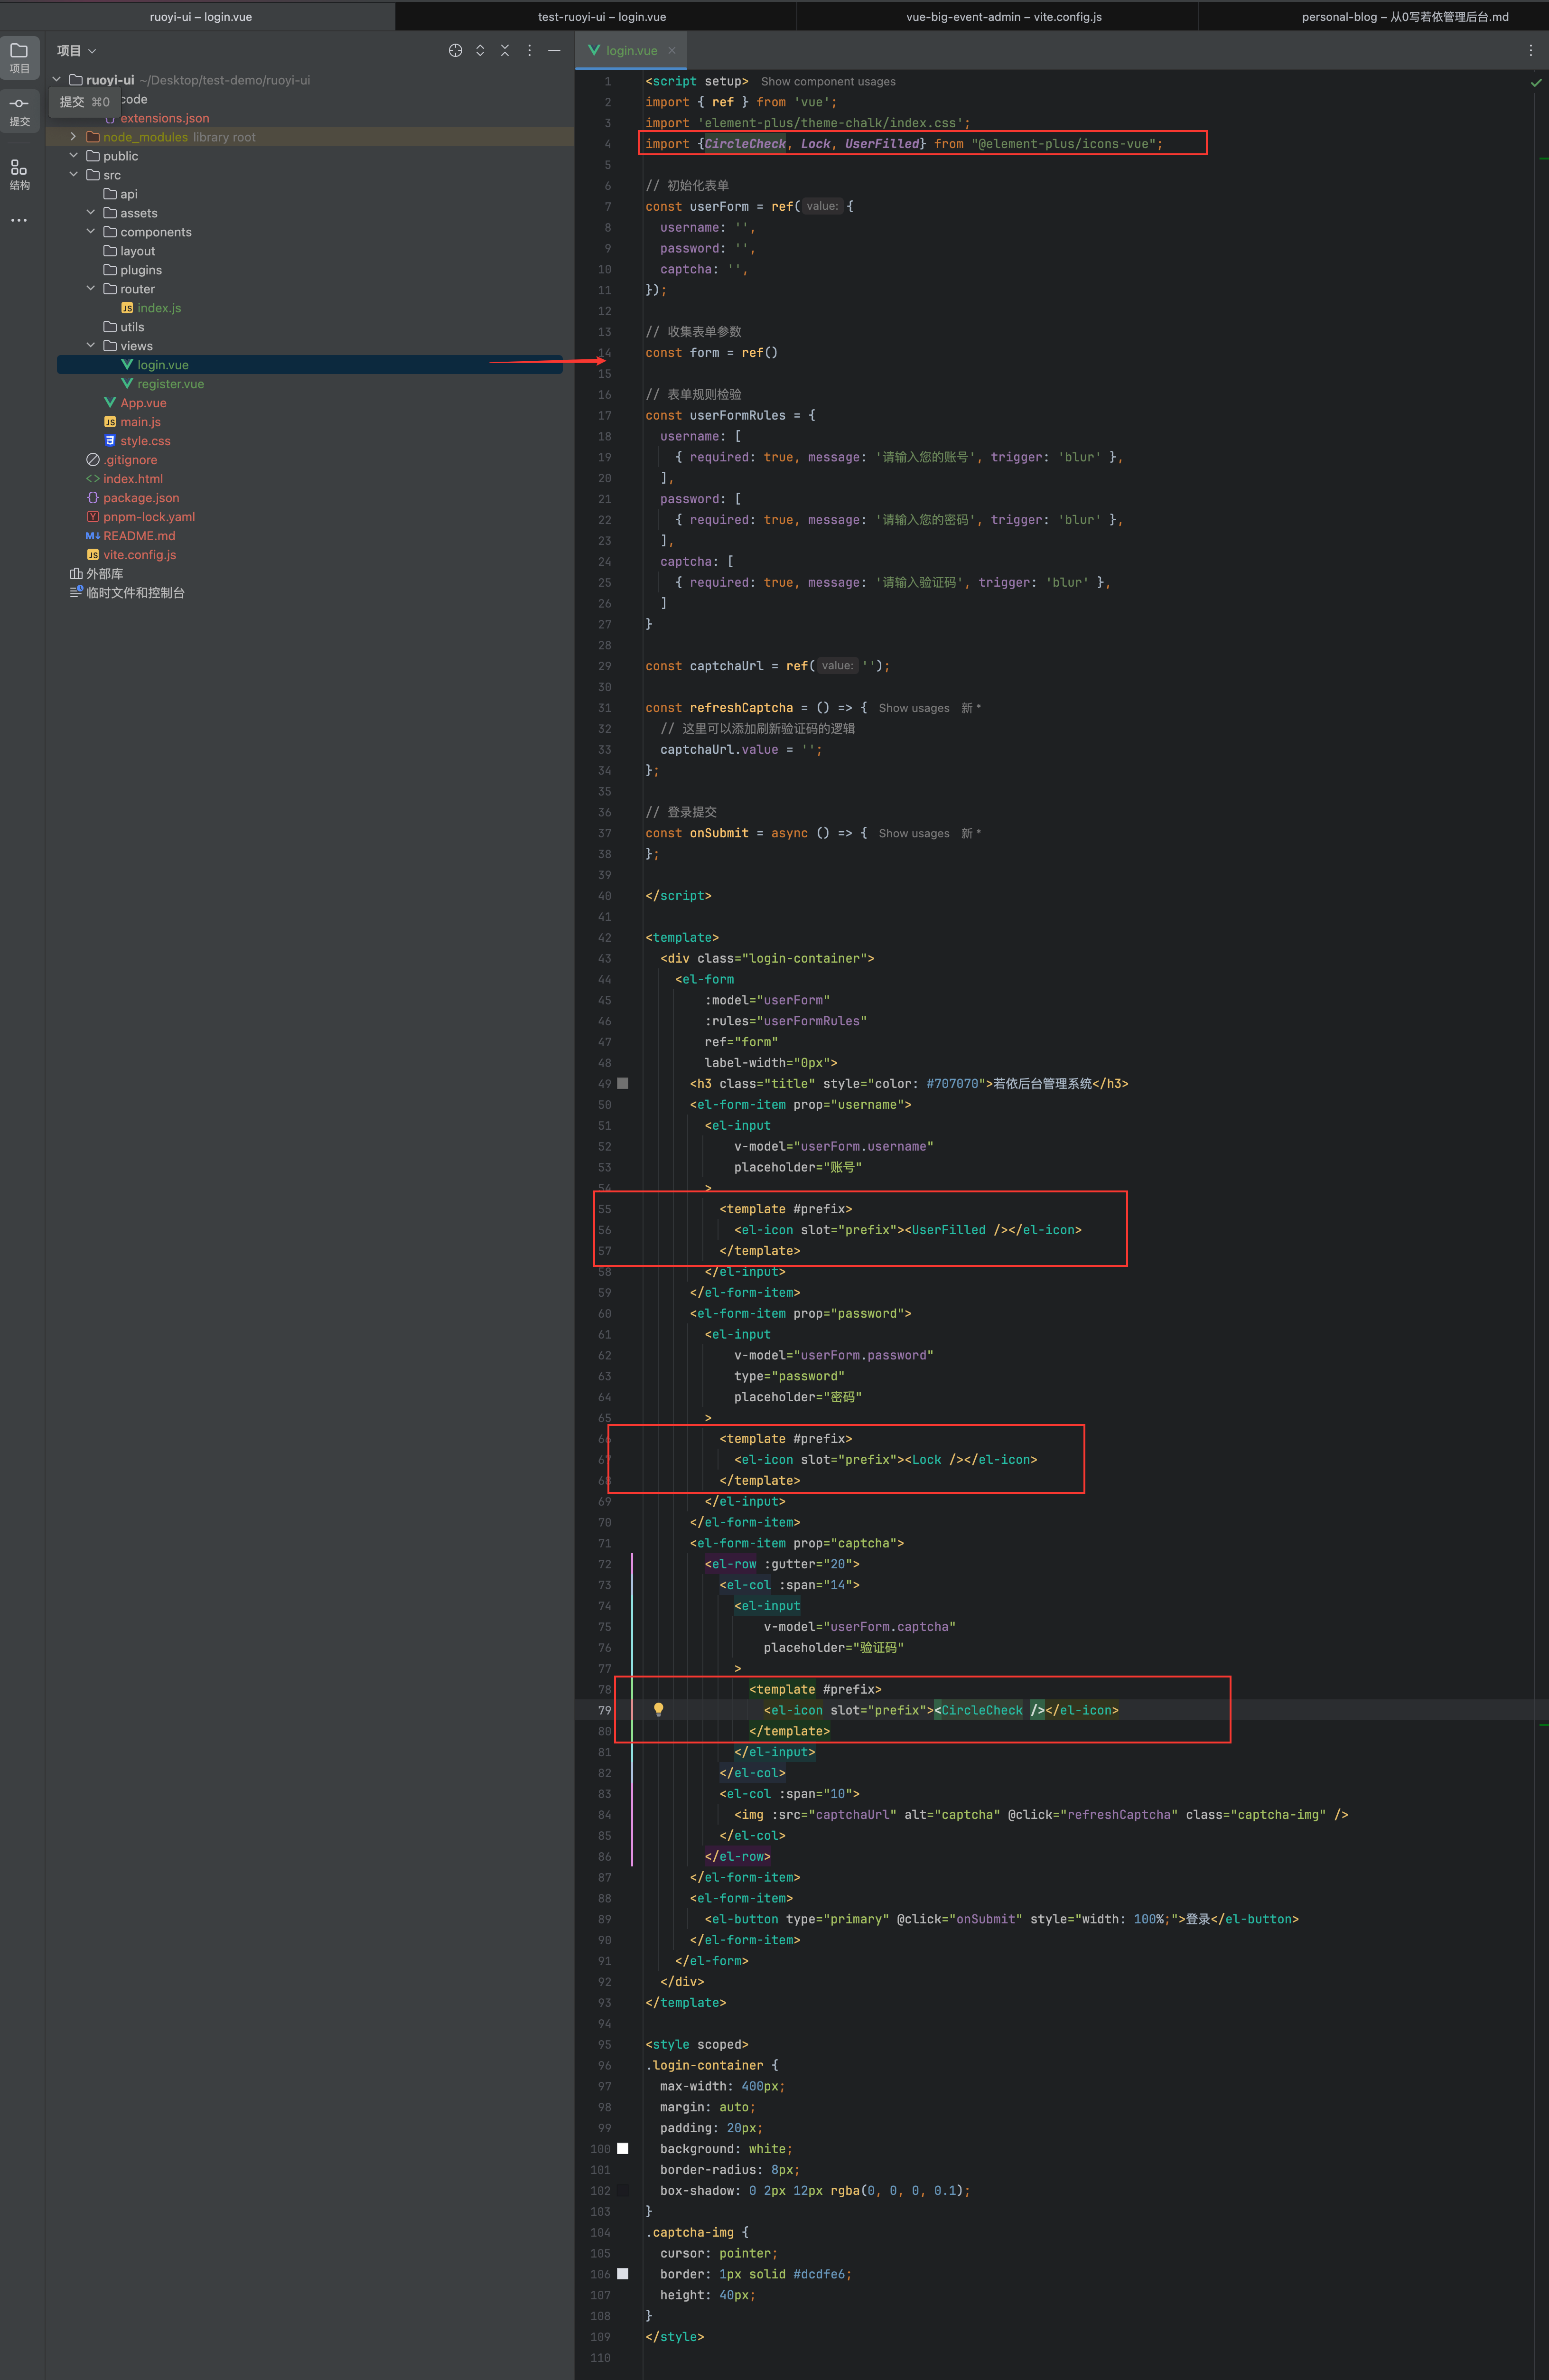
Task: Click the Show component usages hint
Action: (828, 82)
